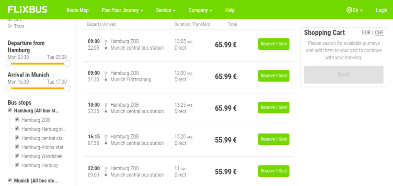This screenshot has width=393, height=186.
Task: Click route line icon of 16:15 departure
Action: (106, 140)
